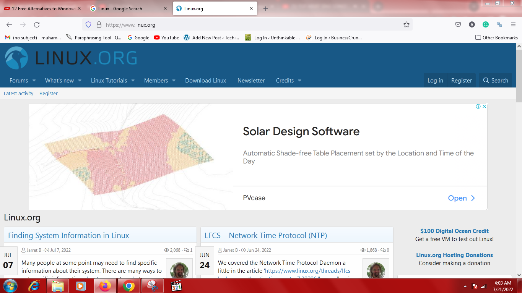Open LFCS Network Time Protocol article
This screenshot has height=293, width=522.
pos(266,235)
